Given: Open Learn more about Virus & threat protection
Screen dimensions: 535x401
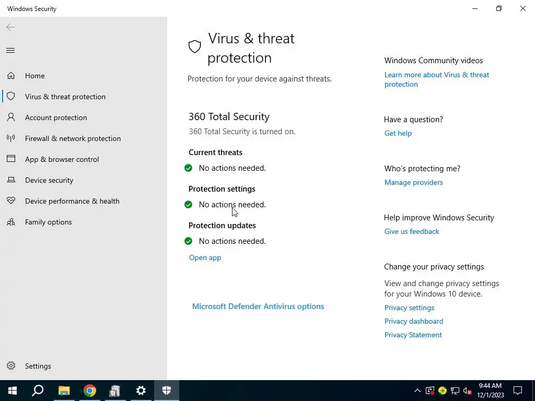Looking at the screenshot, I should click(x=436, y=79).
